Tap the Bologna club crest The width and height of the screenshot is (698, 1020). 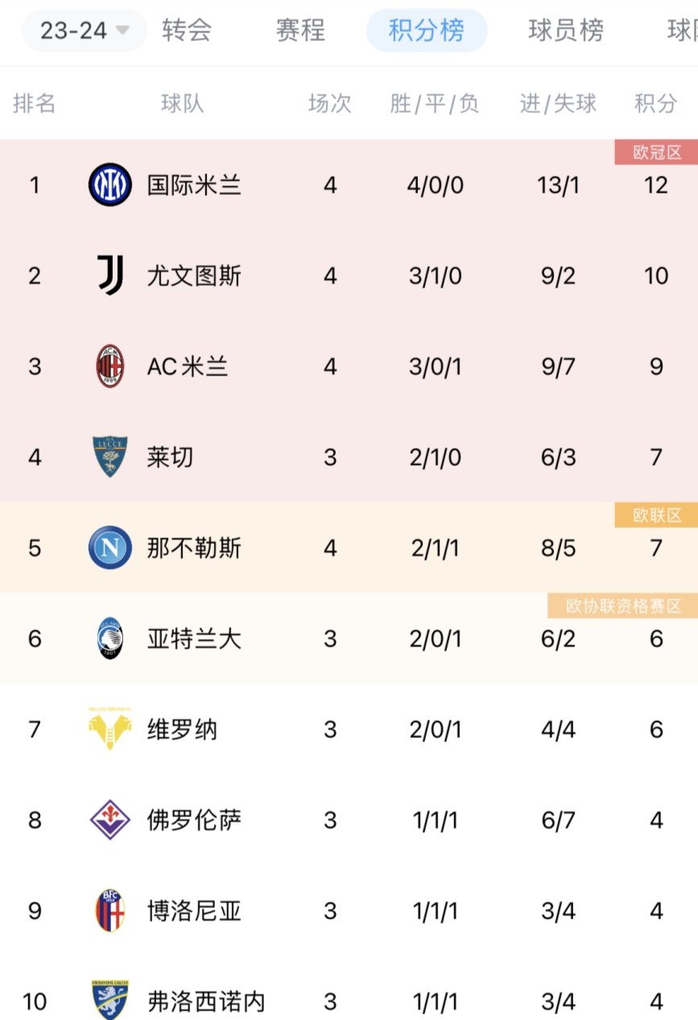click(110, 910)
